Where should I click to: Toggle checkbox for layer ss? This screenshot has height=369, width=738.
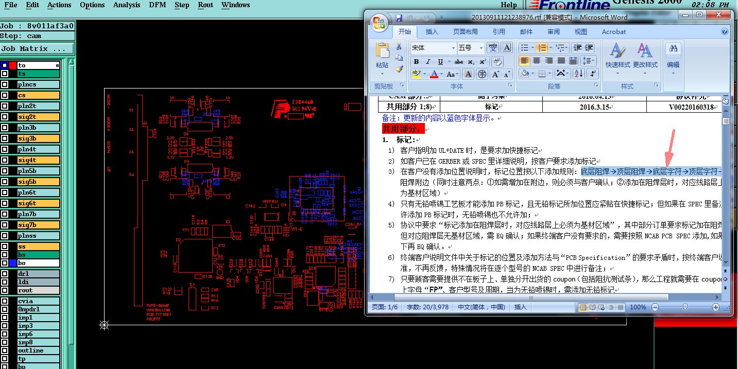5,247
